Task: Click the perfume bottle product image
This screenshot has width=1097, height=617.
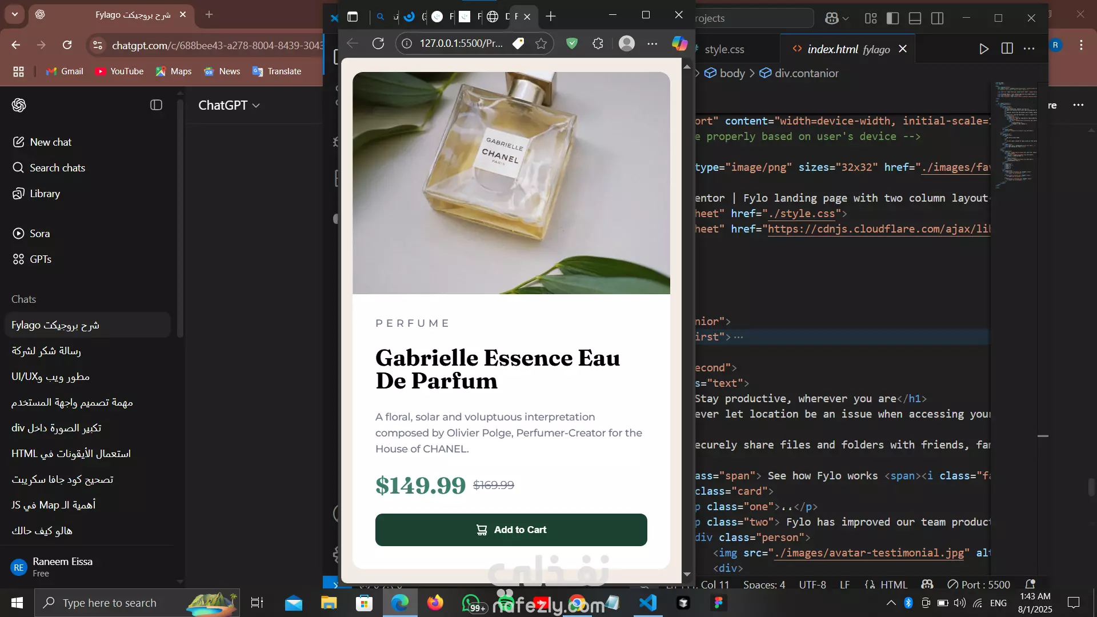Action: click(511, 183)
